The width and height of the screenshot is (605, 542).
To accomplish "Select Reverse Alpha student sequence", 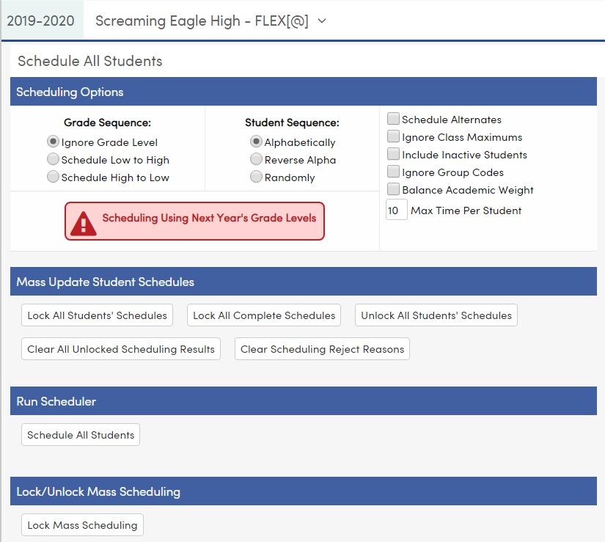I will (255, 159).
